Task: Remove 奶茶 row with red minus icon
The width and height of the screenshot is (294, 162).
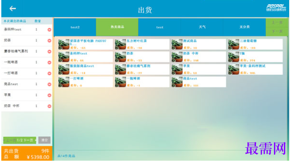Action: (49, 40)
